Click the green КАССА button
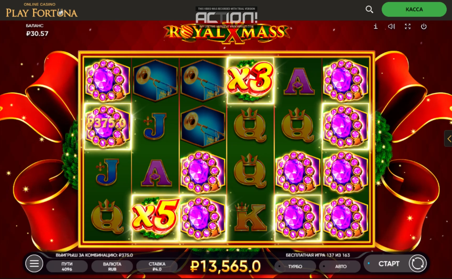 click(414, 10)
